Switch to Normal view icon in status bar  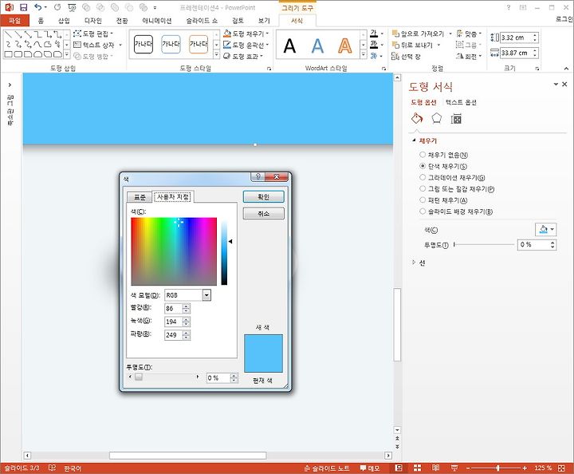coord(399,468)
